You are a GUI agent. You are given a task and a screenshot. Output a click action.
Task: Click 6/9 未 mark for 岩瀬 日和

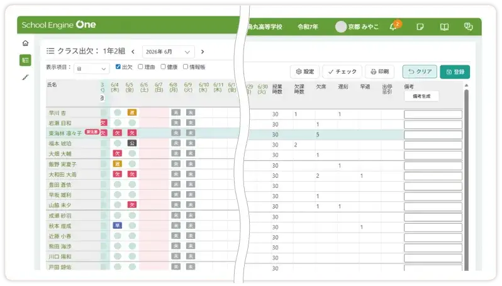pos(191,123)
